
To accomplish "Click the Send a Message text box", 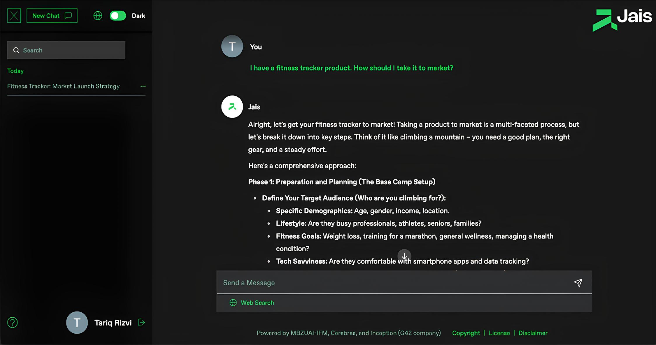I will coord(394,283).
